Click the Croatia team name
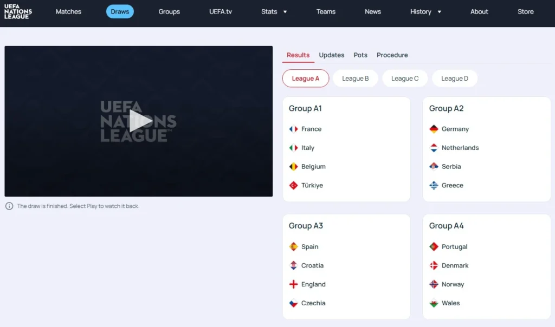Viewport: 555px width, 327px height. pos(312,265)
